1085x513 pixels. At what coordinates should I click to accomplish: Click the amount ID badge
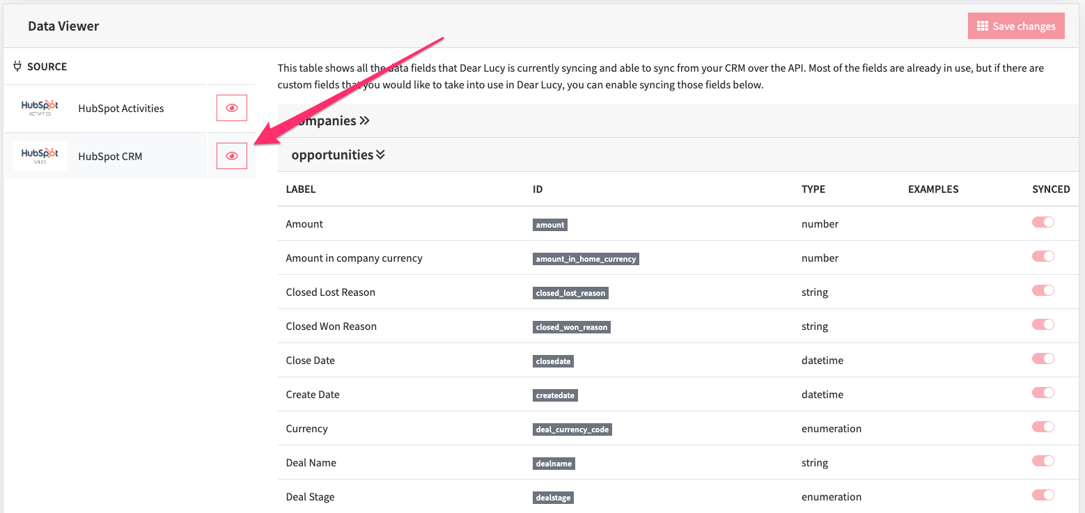point(550,225)
